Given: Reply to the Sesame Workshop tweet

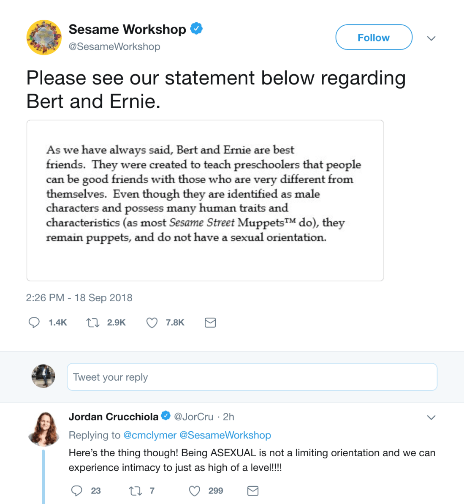Looking at the screenshot, I should pyautogui.click(x=34, y=323).
